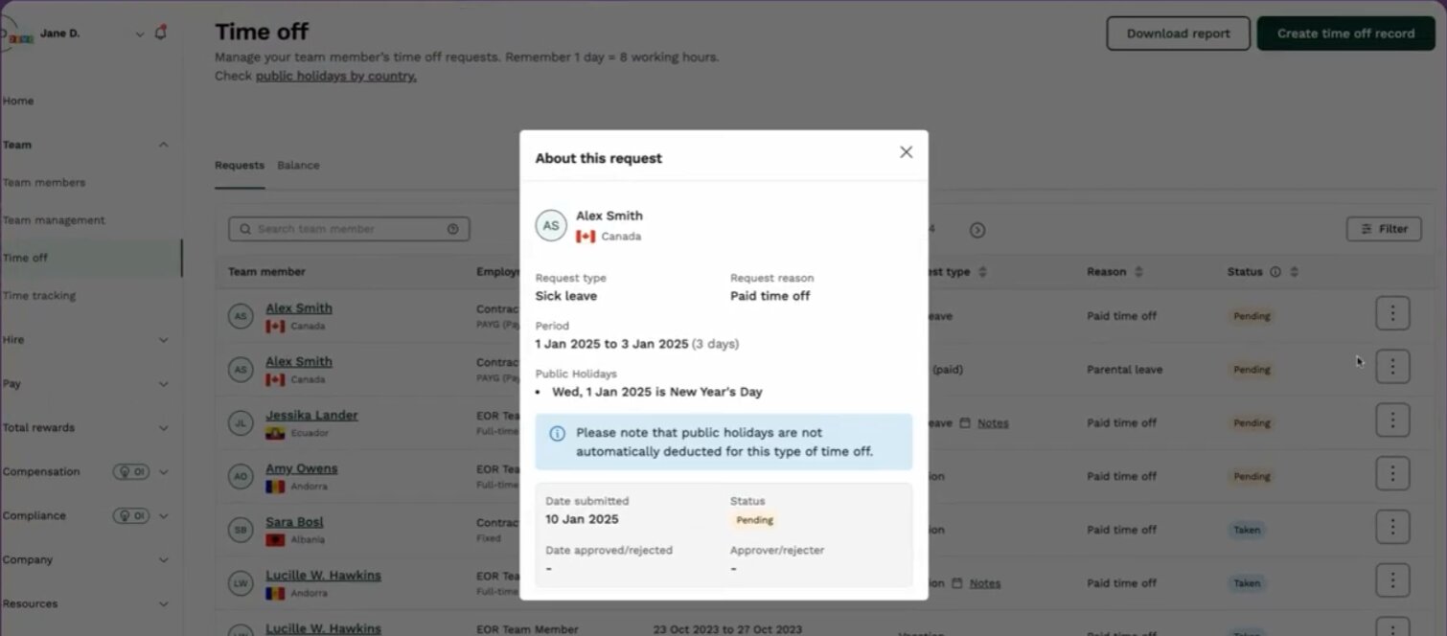Close the About this request dialog
This screenshot has height=636, width=1447.
pos(906,152)
